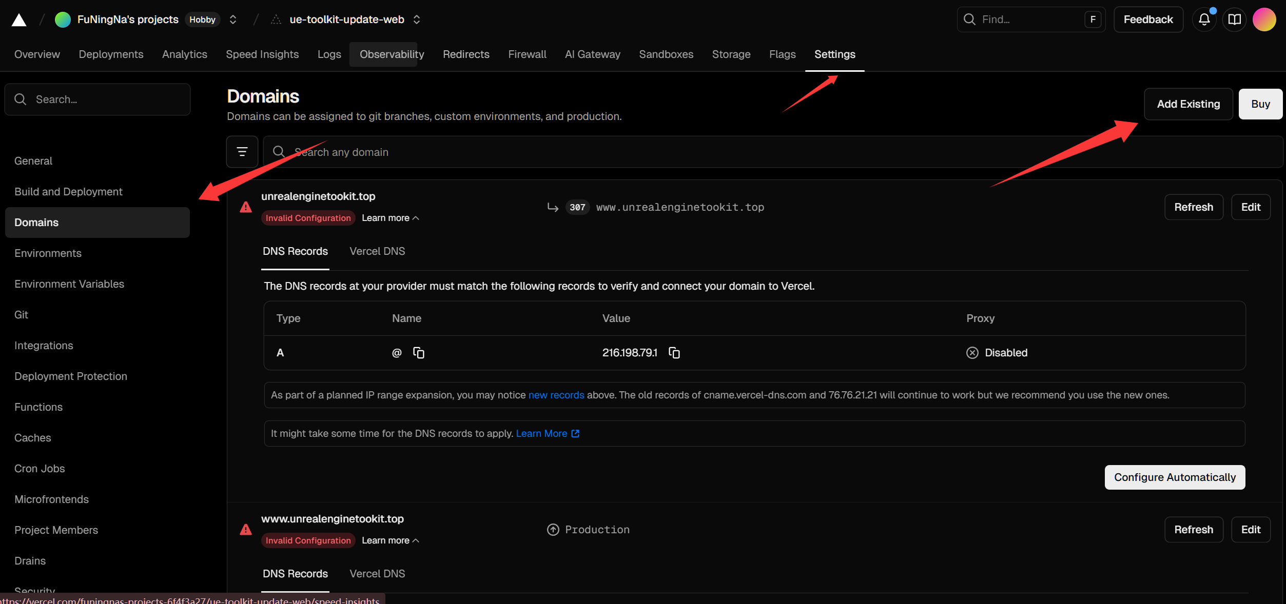
Task: Copy the @ record name
Action: point(419,353)
